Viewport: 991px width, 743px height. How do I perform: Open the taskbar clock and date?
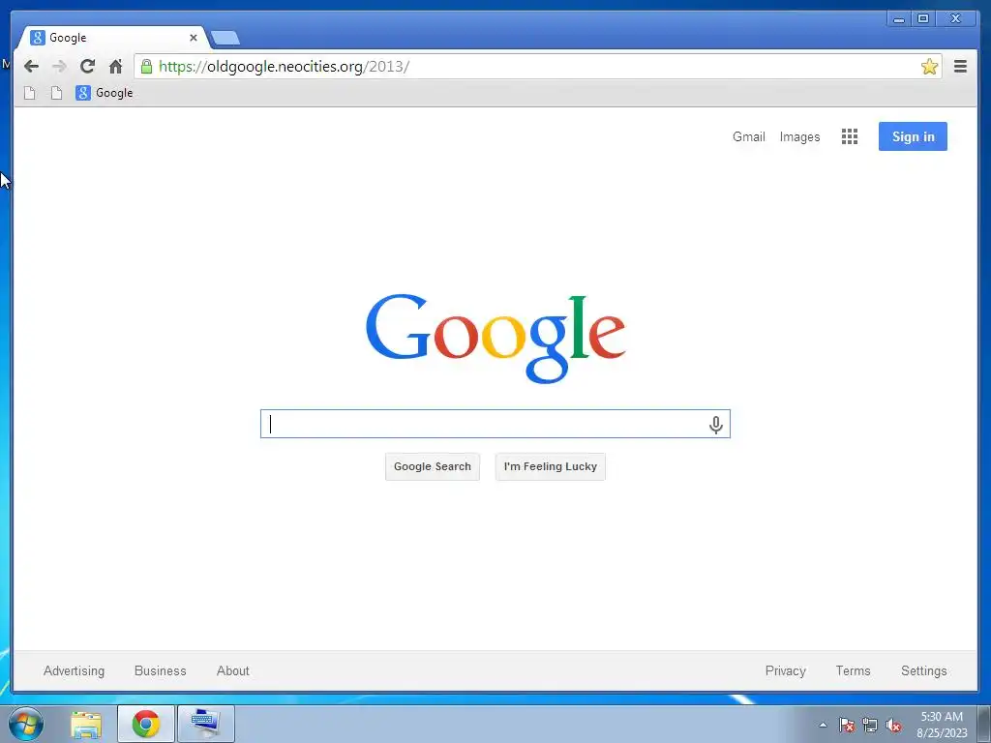[942, 725]
